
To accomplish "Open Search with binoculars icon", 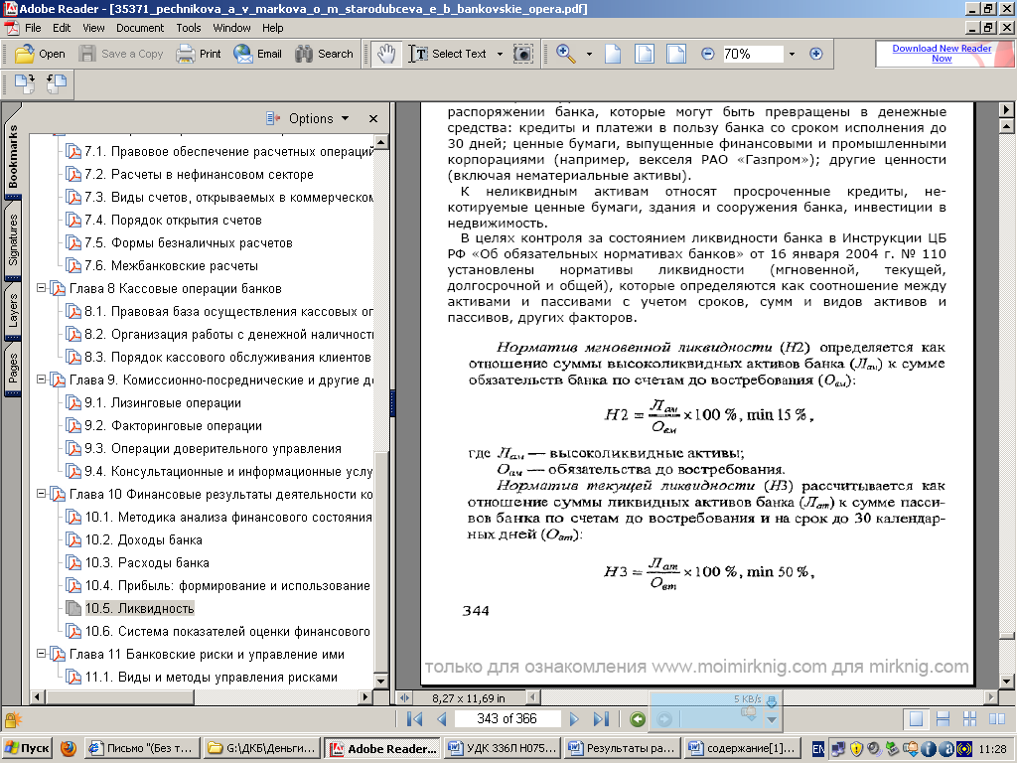I will tap(324, 54).
